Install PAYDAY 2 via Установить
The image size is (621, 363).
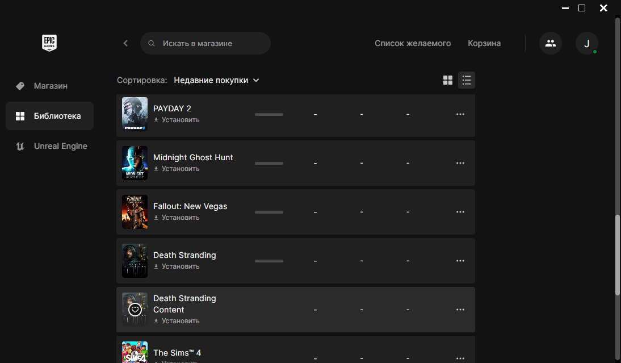[177, 120]
